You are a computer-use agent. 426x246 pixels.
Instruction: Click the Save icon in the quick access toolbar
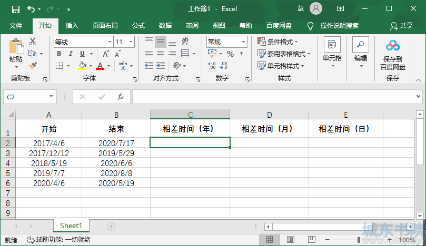coord(16,9)
